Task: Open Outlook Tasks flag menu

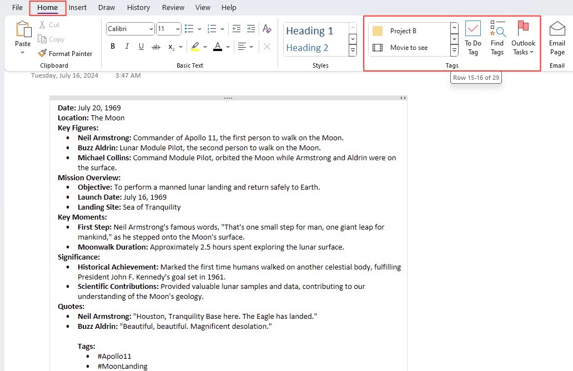Action: 523,38
